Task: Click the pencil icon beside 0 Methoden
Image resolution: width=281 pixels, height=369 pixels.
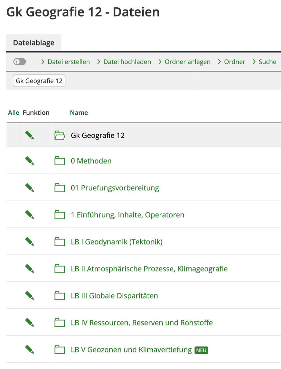Action: pyautogui.click(x=29, y=161)
